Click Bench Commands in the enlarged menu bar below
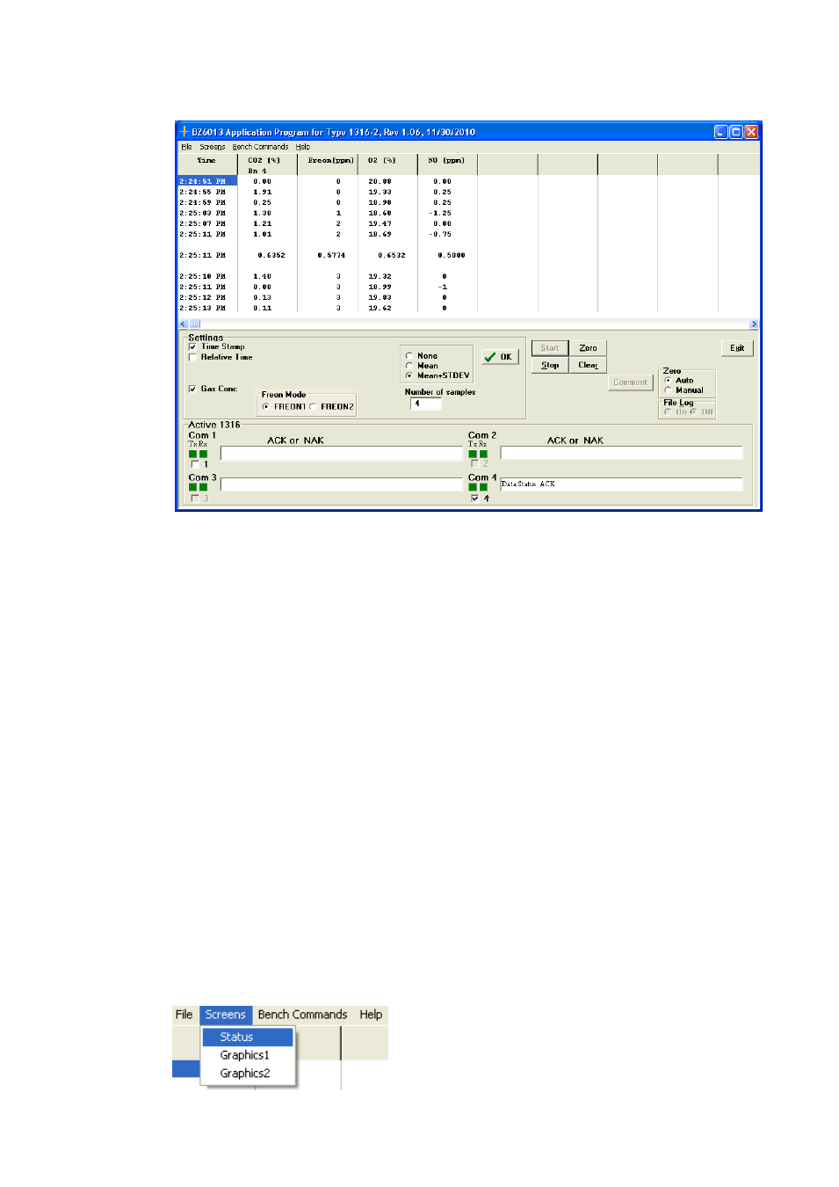 coord(302,1015)
